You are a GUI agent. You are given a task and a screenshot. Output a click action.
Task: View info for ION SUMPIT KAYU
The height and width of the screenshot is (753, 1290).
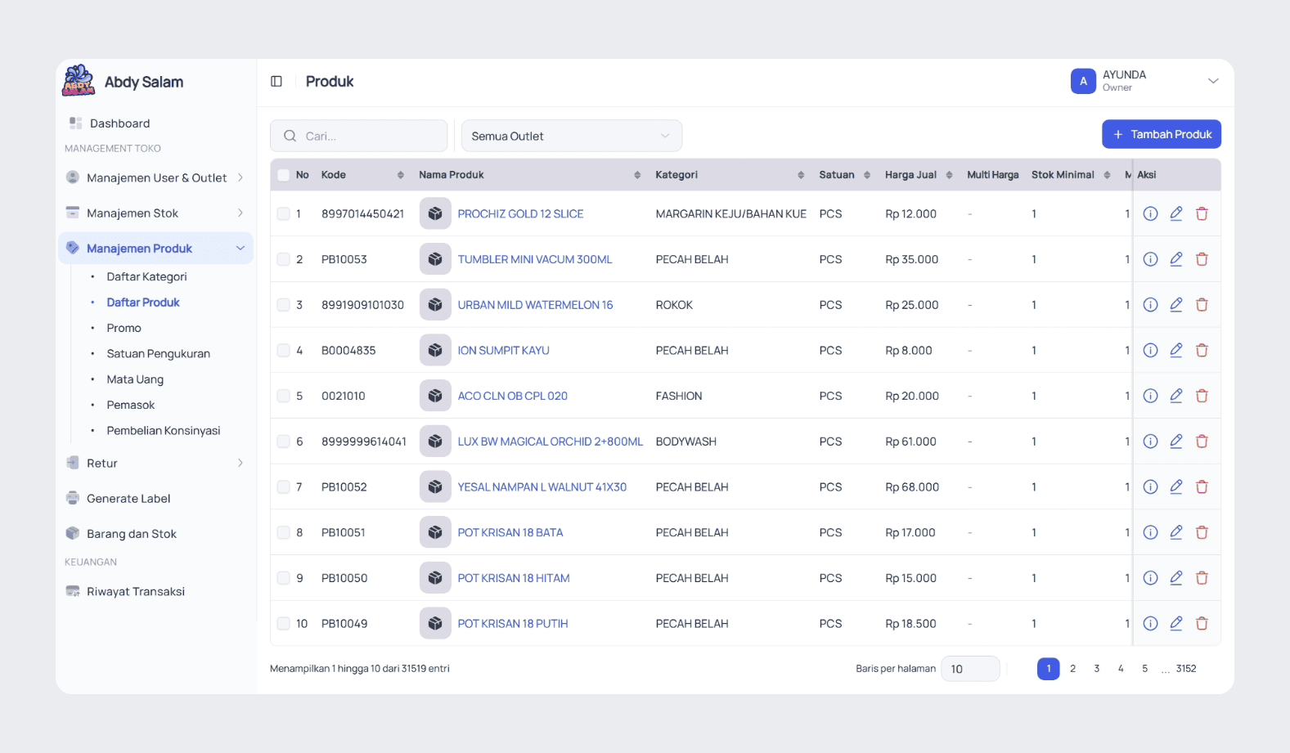pyautogui.click(x=1150, y=351)
